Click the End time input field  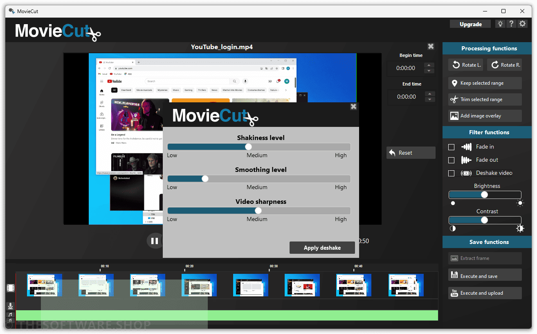coord(406,97)
